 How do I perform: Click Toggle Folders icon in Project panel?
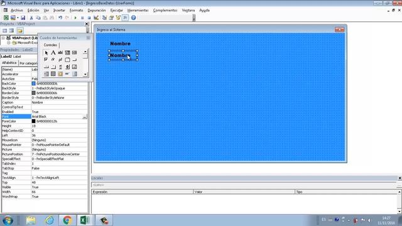tap(19, 31)
